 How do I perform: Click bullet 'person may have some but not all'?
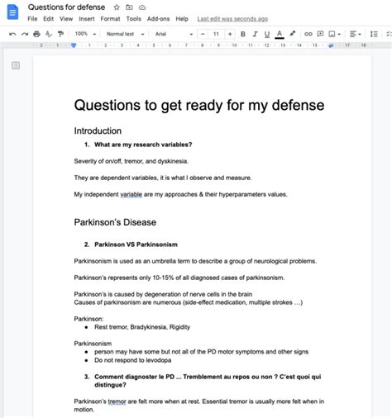pyautogui.click(x=201, y=352)
